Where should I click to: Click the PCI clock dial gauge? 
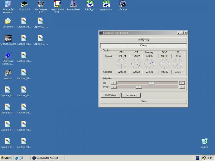pos(178,64)
